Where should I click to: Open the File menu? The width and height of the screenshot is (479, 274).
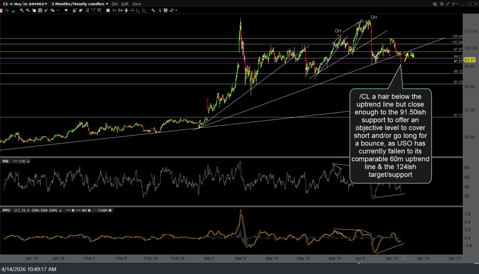click(x=115, y=4)
